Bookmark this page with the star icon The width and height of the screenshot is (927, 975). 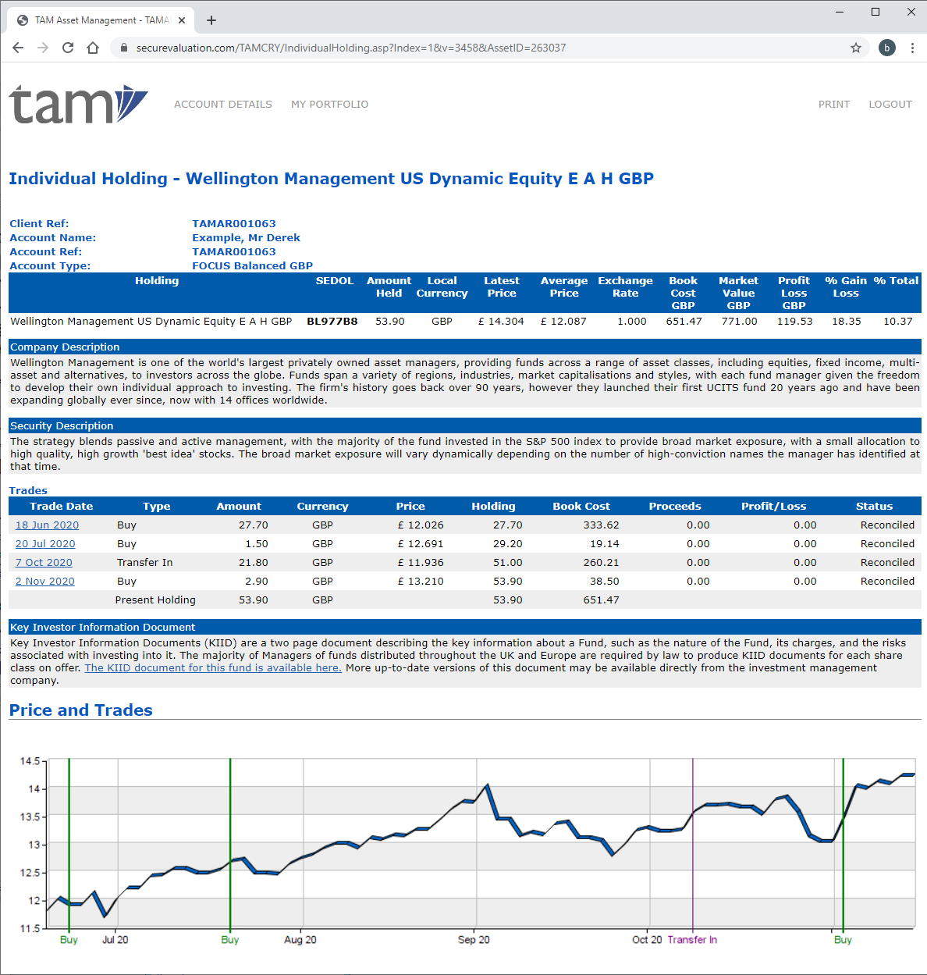(x=856, y=48)
